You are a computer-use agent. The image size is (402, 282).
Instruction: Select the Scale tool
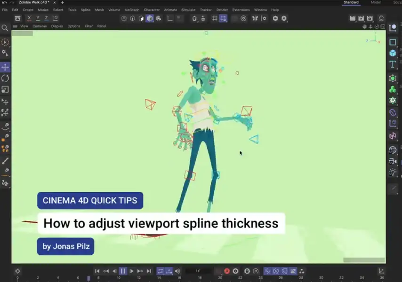pos(5,89)
